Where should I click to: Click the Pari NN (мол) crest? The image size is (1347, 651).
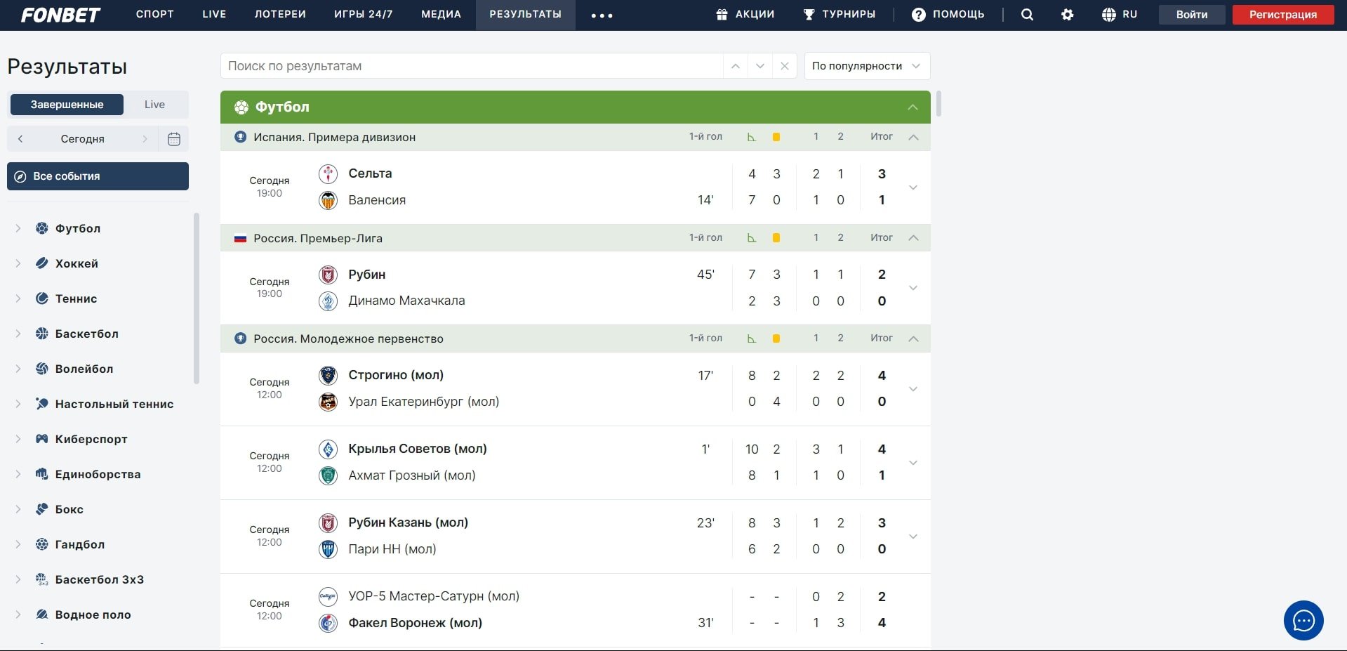pyautogui.click(x=328, y=549)
